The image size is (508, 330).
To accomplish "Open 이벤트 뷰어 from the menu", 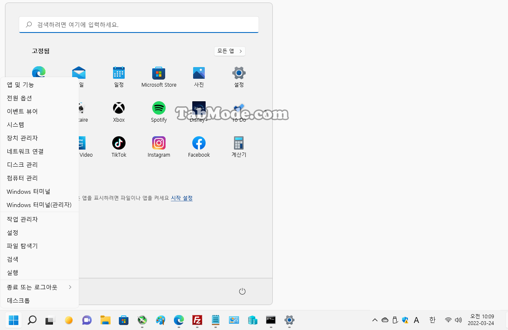I will [40, 111].
